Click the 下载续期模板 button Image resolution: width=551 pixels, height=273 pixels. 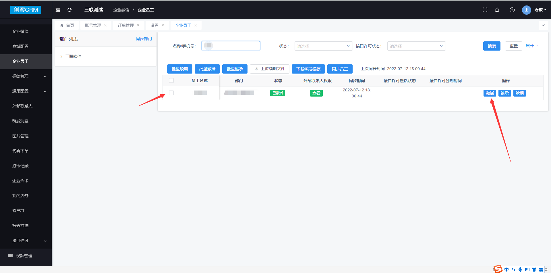308,69
